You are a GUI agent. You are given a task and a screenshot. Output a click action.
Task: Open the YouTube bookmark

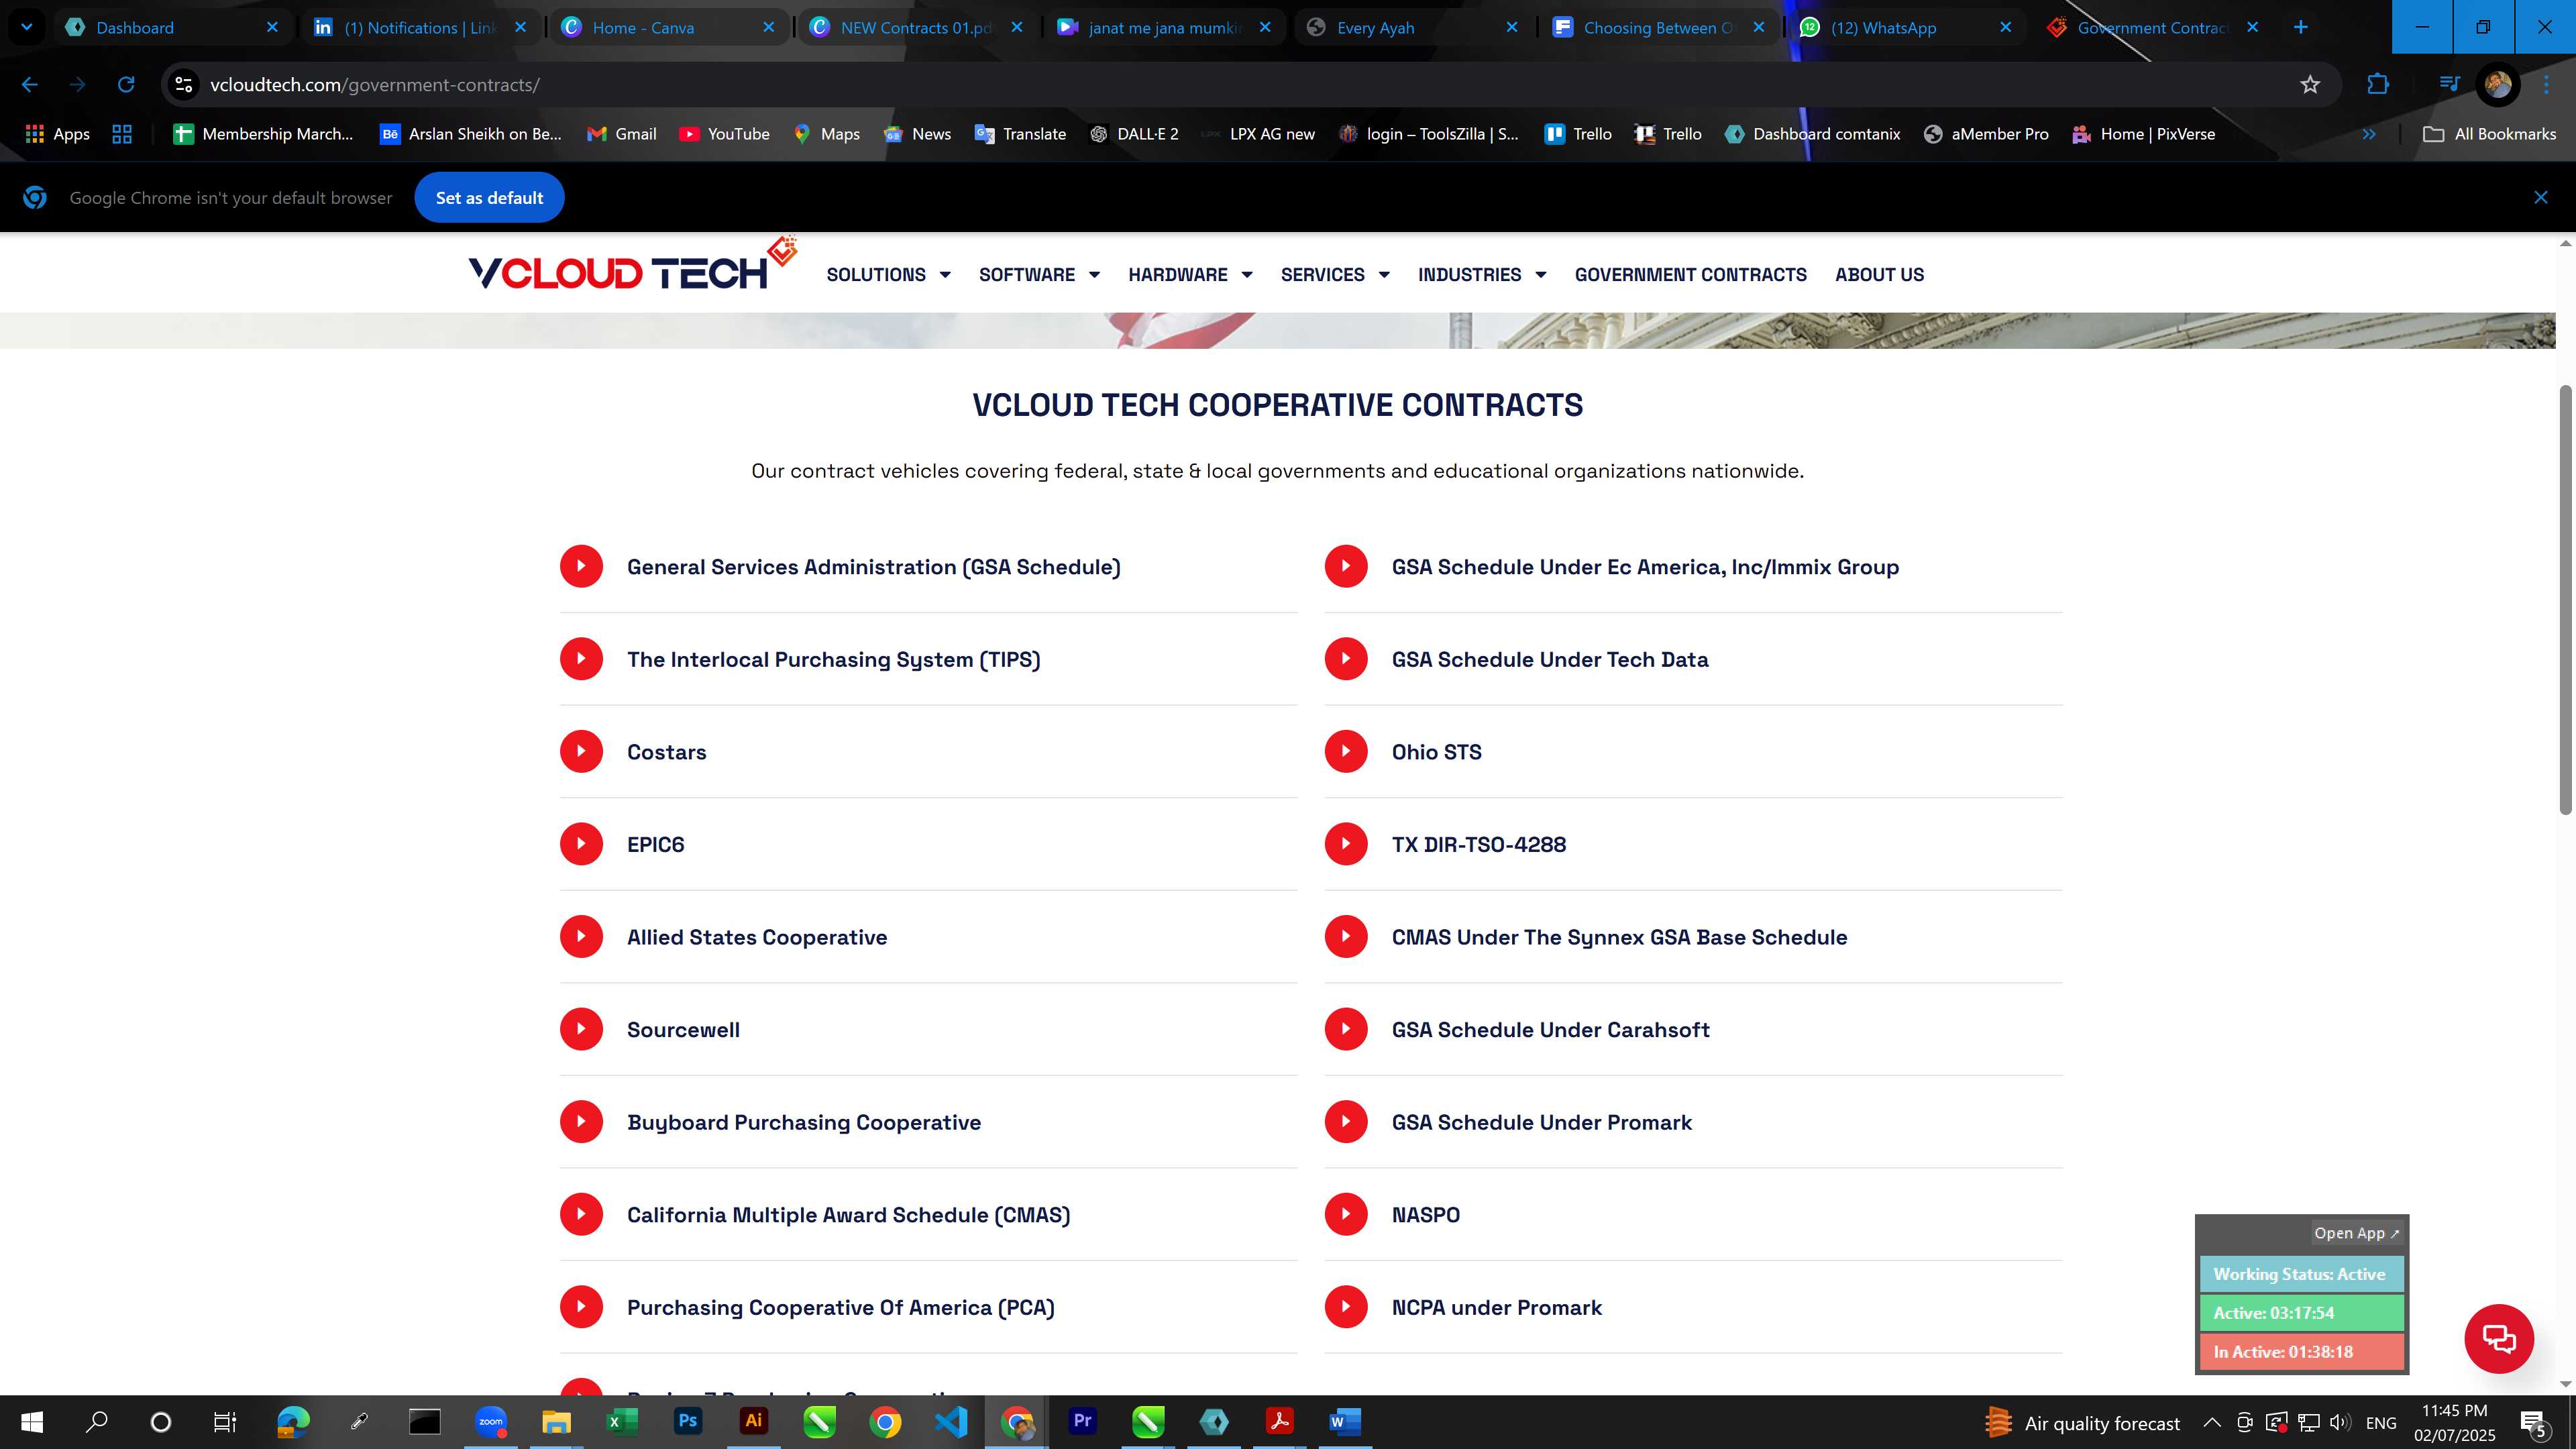[724, 134]
